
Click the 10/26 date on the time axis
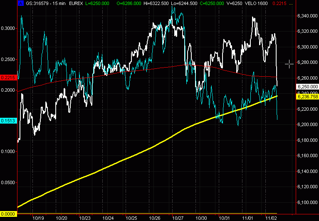(x=155, y=218)
